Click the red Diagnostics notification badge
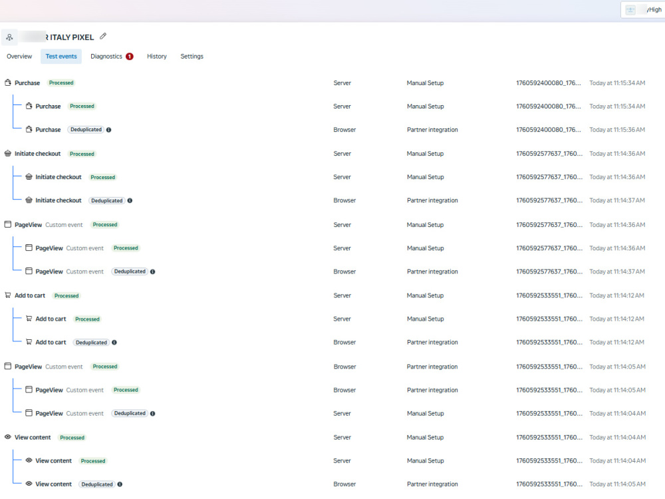665x499 pixels. point(130,57)
